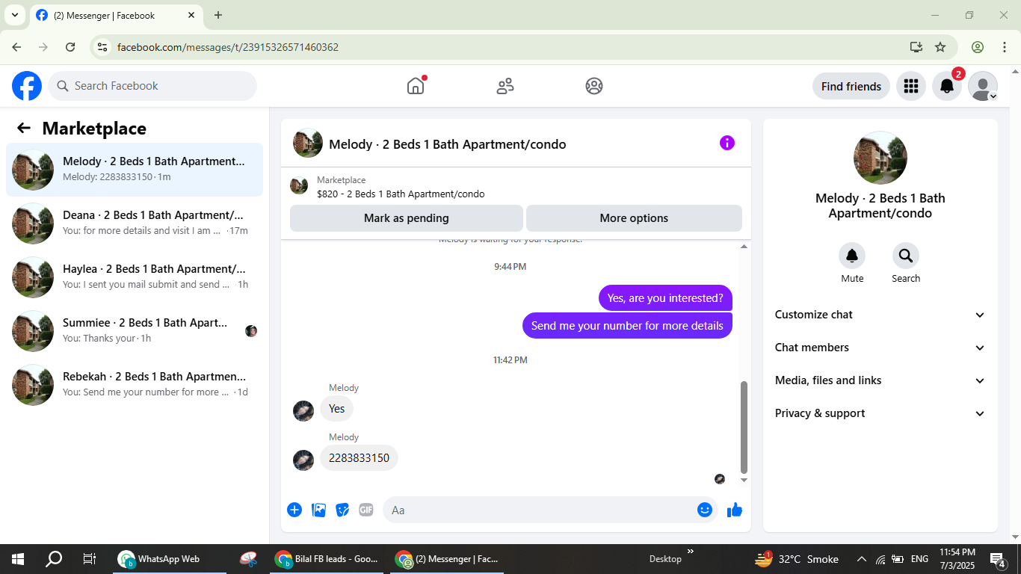The image size is (1021, 574).
Task: Open Summiee conversation in the list
Action: [x=135, y=331]
